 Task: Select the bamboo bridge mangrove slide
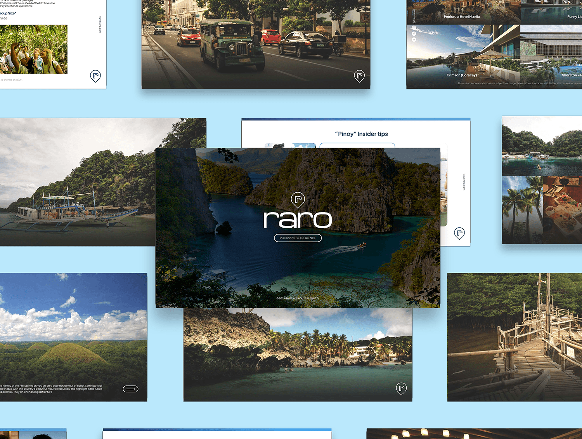tap(514, 337)
